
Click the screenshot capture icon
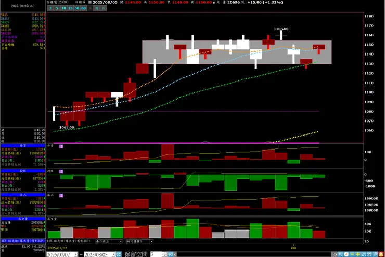point(369,254)
